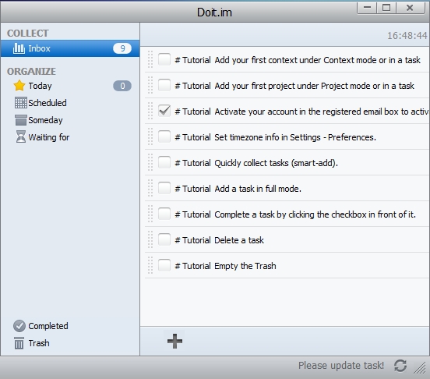Click the Today count badge 0
This screenshot has width=430, height=379.
(x=122, y=86)
